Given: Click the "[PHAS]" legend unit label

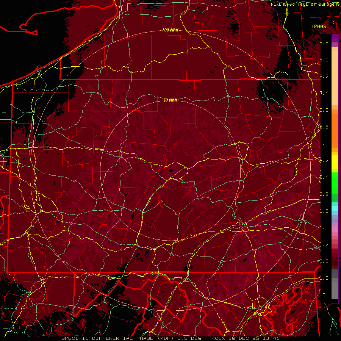Looking at the screenshot, I should click(x=320, y=27).
